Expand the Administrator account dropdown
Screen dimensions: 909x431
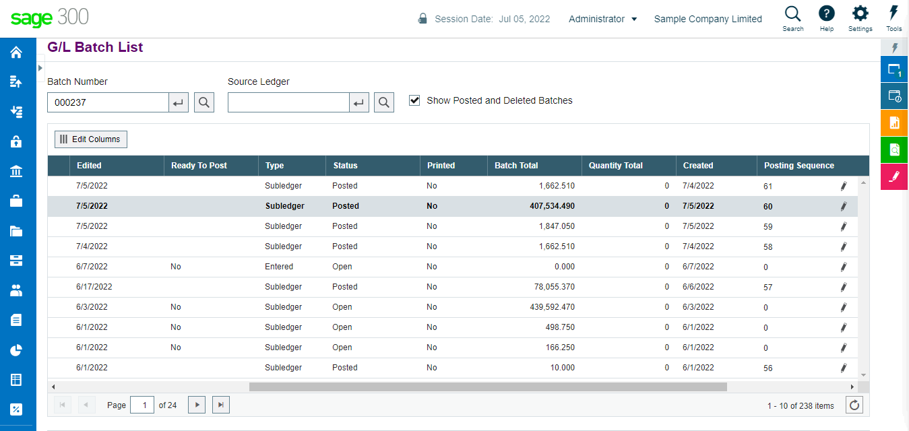(602, 19)
